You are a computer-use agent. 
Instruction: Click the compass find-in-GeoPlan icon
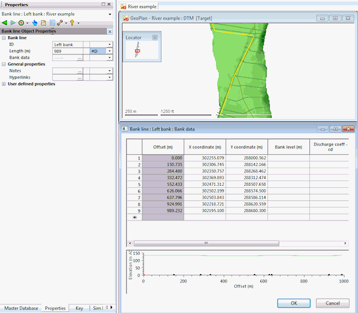pyautogui.click(x=21, y=23)
